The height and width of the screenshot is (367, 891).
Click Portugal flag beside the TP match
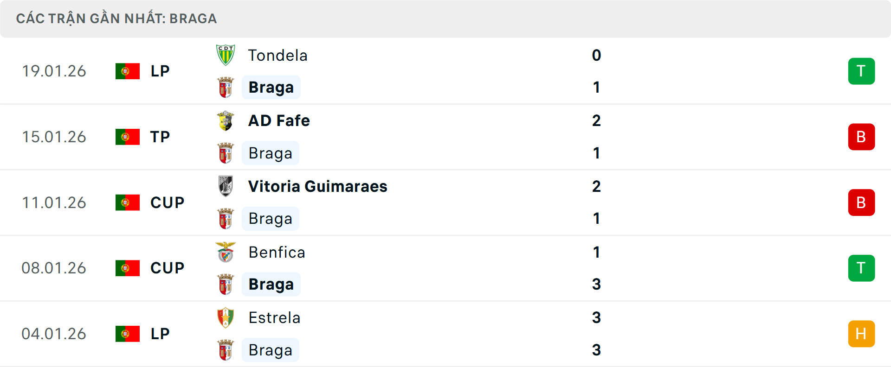pos(128,137)
